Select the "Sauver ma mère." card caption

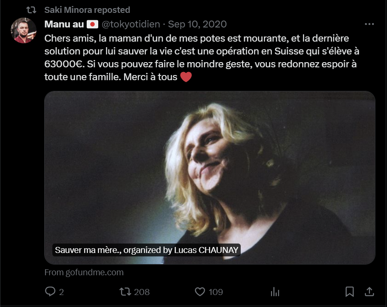146,250
